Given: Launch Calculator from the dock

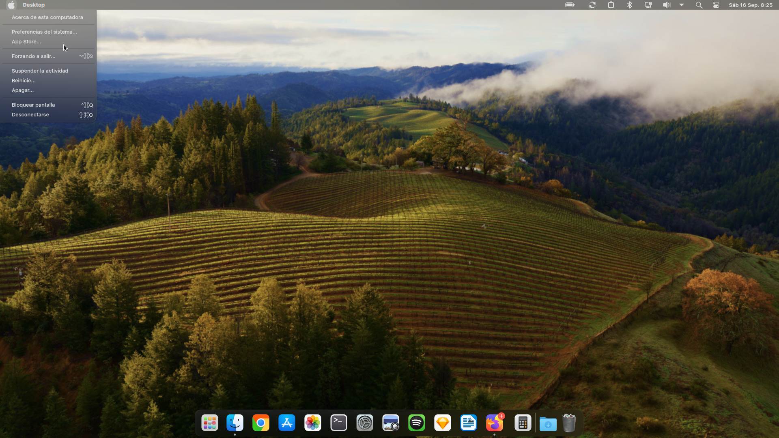Looking at the screenshot, I should point(523,423).
